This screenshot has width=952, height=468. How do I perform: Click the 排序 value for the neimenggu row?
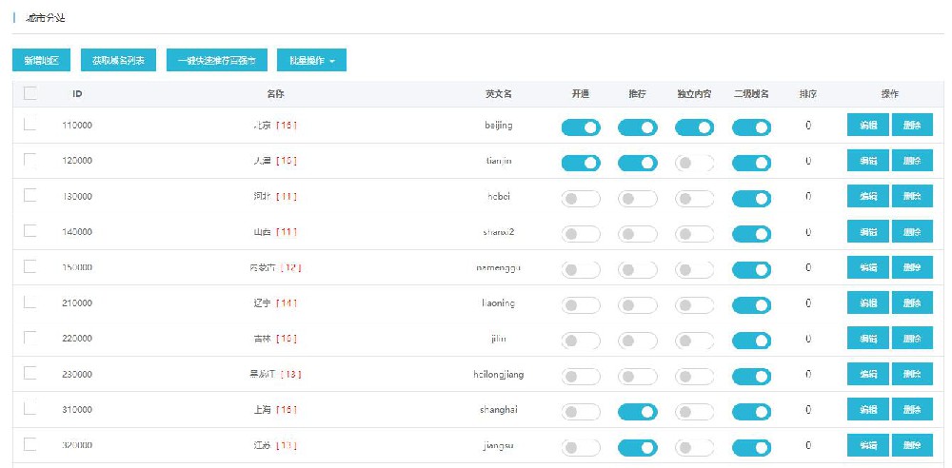click(808, 267)
